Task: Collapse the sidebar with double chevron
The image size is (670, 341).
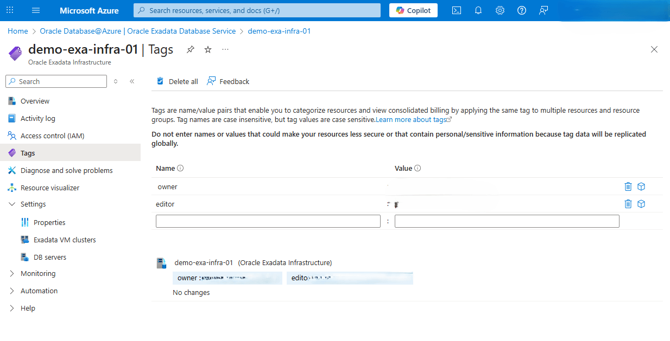Action: 132,81
